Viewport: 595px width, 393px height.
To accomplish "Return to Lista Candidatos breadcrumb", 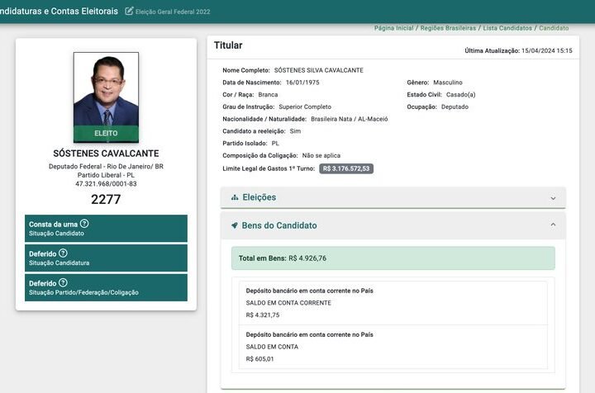I will click(507, 28).
